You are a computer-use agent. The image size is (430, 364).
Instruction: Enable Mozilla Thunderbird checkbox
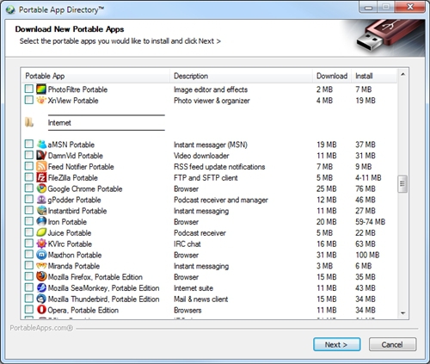click(x=29, y=299)
